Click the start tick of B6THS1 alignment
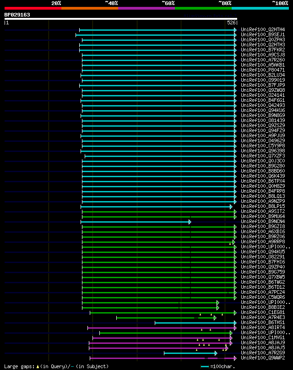Image resolution: width=293 pixels, height=370 pixels. pyautogui.click(x=155, y=323)
